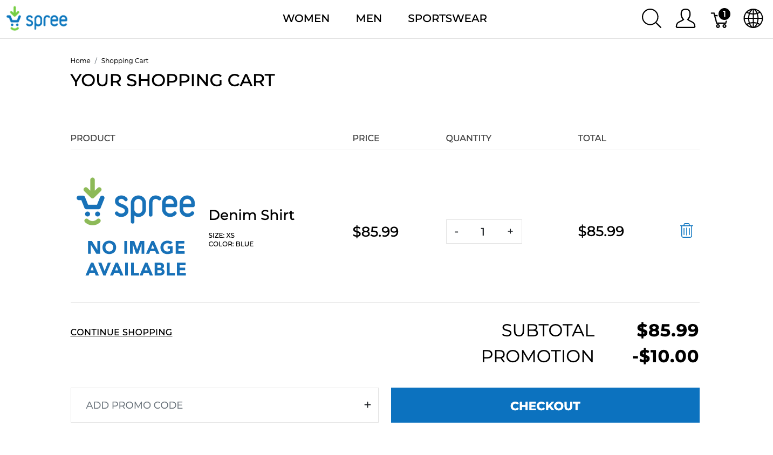This screenshot has height=455, width=773.
Task: Decrease Denim Shirt quantity with minus
Action: (x=456, y=231)
